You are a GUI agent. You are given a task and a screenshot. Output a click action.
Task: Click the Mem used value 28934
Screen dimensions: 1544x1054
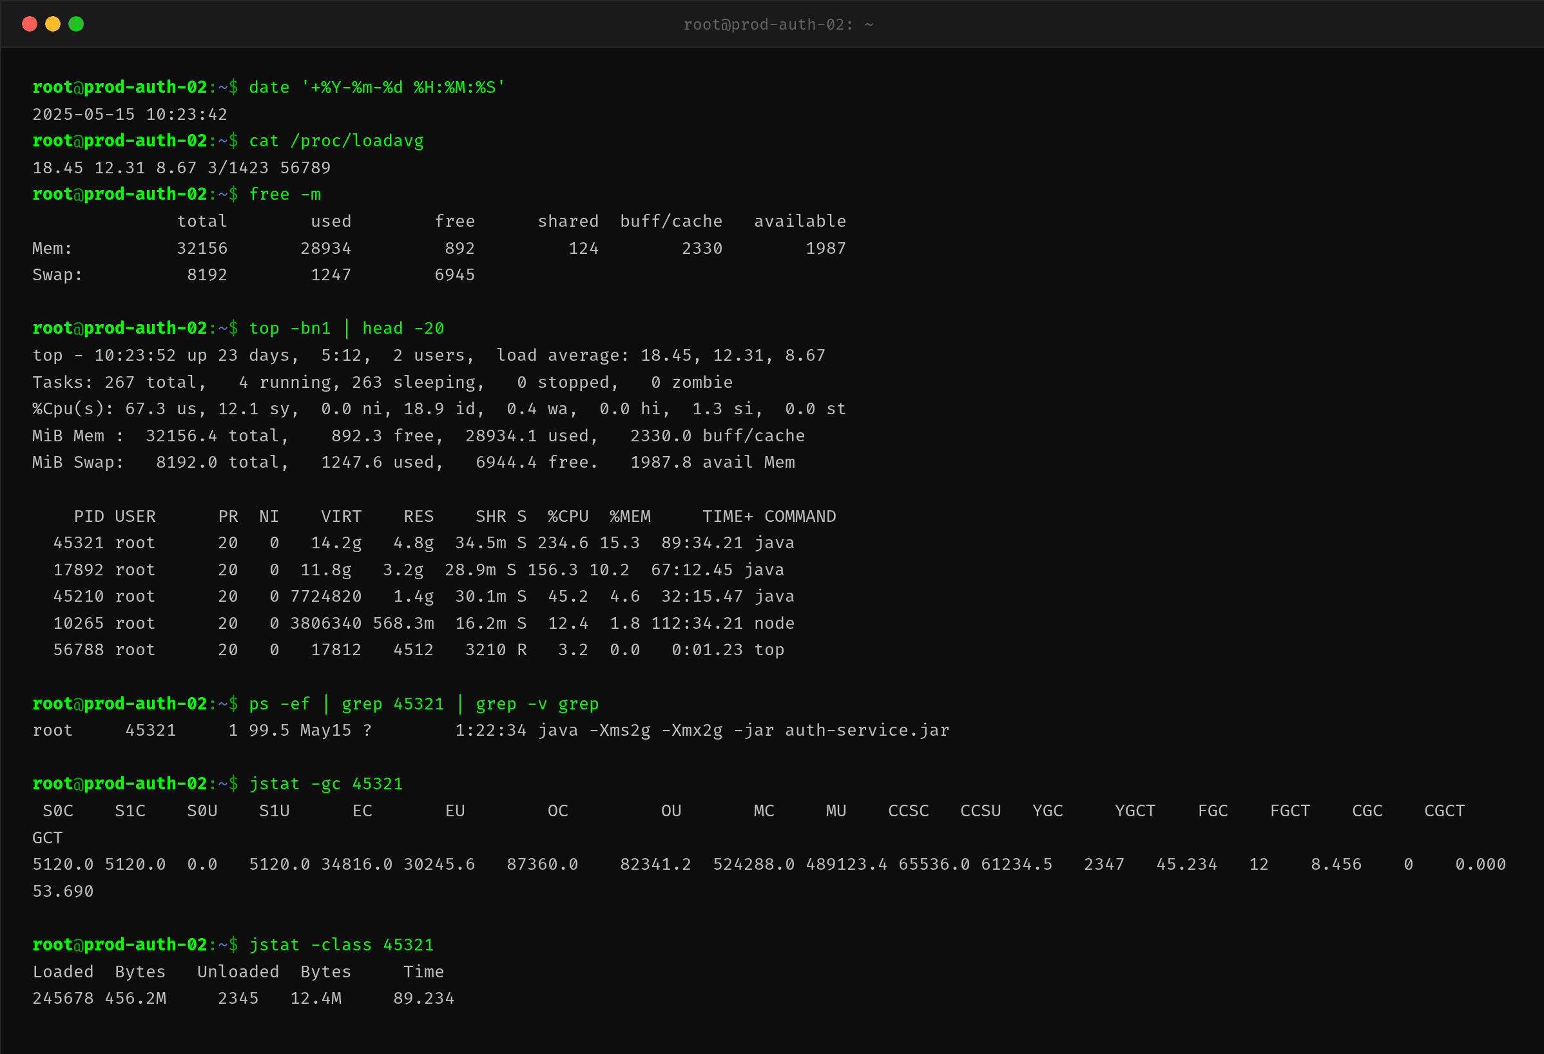tap(325, 249)
